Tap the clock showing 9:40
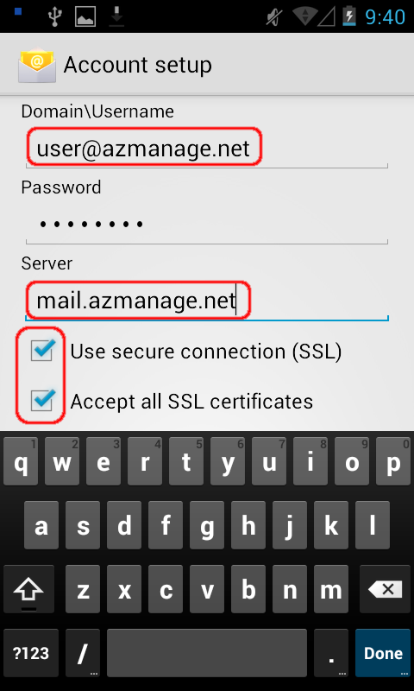This screenshot has width=414, height=691. click(385, 16)
